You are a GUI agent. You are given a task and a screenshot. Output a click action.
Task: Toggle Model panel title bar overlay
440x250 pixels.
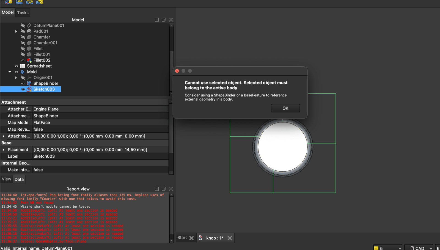[157, 20]
